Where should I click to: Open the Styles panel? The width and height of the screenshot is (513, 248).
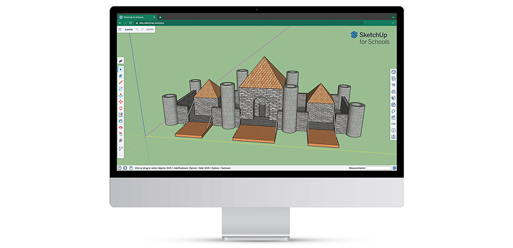[393, 104]
